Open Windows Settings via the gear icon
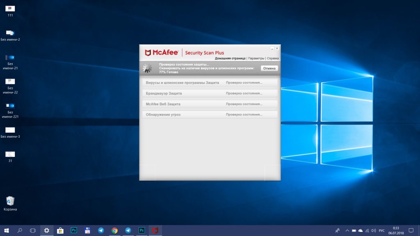The image size is (420, 236). pos(46,230)
